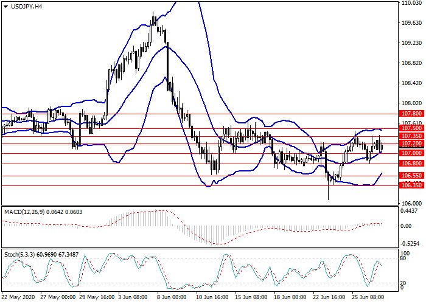The image size is (426, 304).
Task: Click the 110.030 value on price scale
Action: tap(412, 4)
